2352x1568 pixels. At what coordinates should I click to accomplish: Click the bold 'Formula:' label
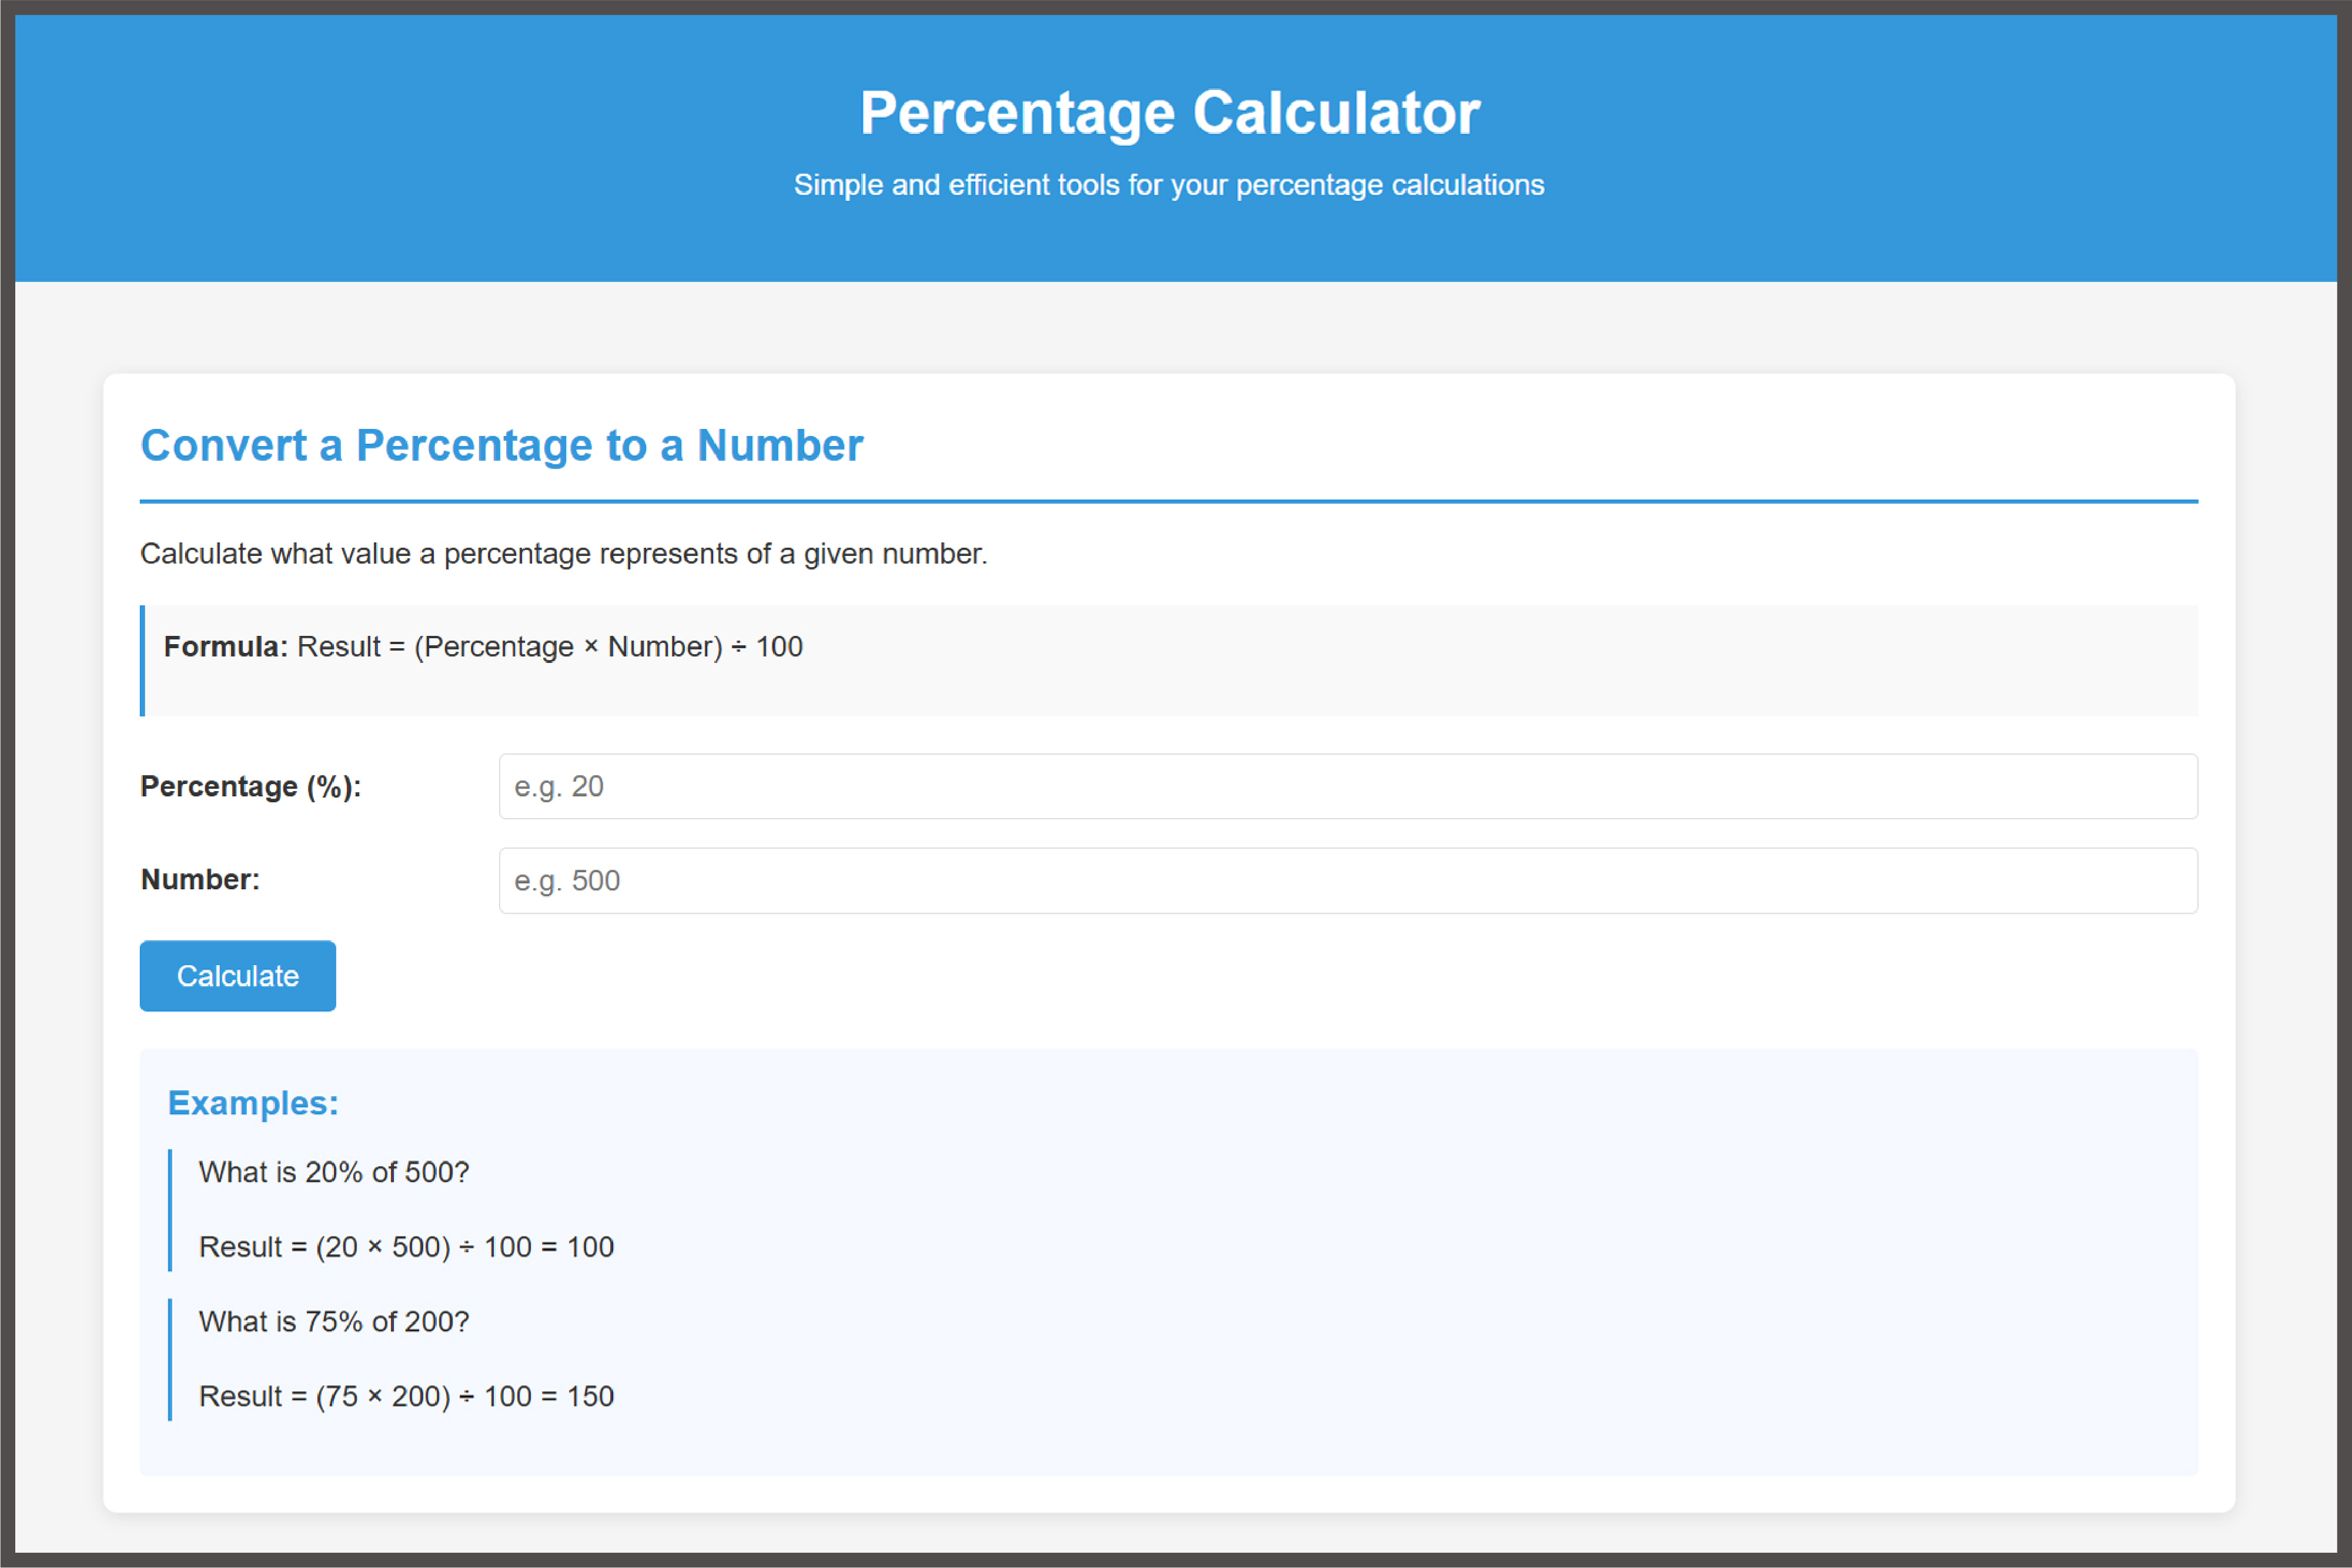pos(226,647)
